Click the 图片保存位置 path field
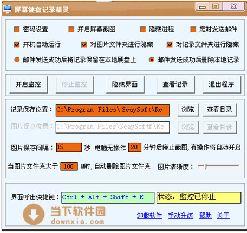This screenshot has height=233, width=247. (x=113, y=127)
